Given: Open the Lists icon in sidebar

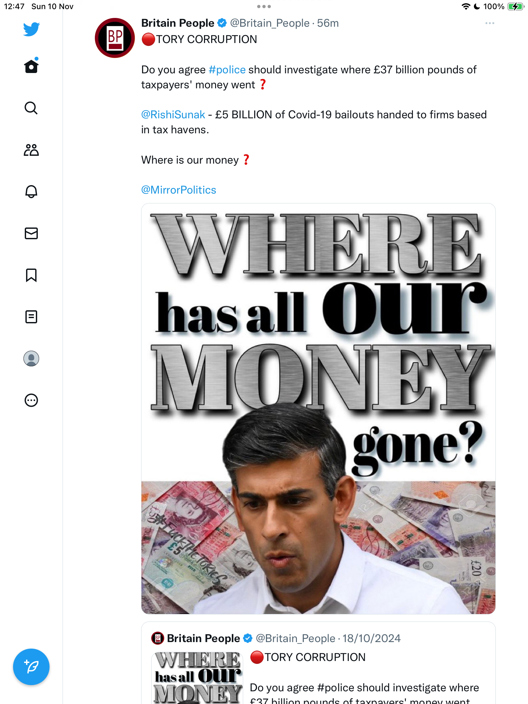Looking at the screenshot, I should tap(31, 317).
